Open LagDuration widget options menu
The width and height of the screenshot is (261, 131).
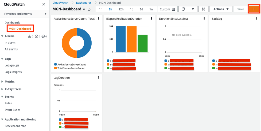tap(99, 77)
